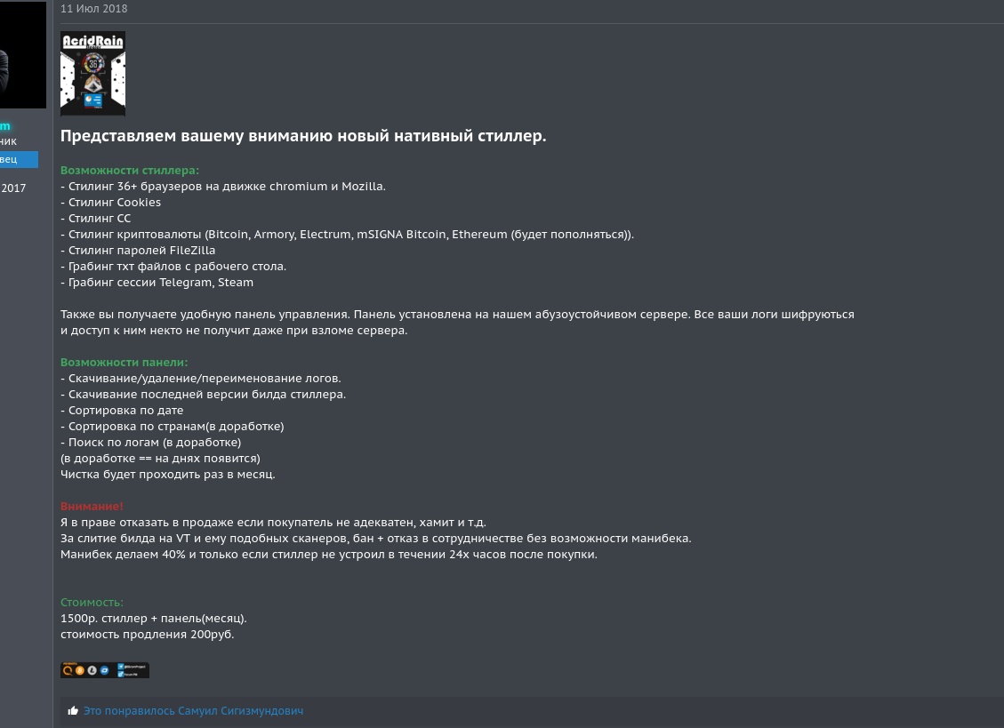
Task: Click the blue seller badge under username
Action: pos(19,159)
